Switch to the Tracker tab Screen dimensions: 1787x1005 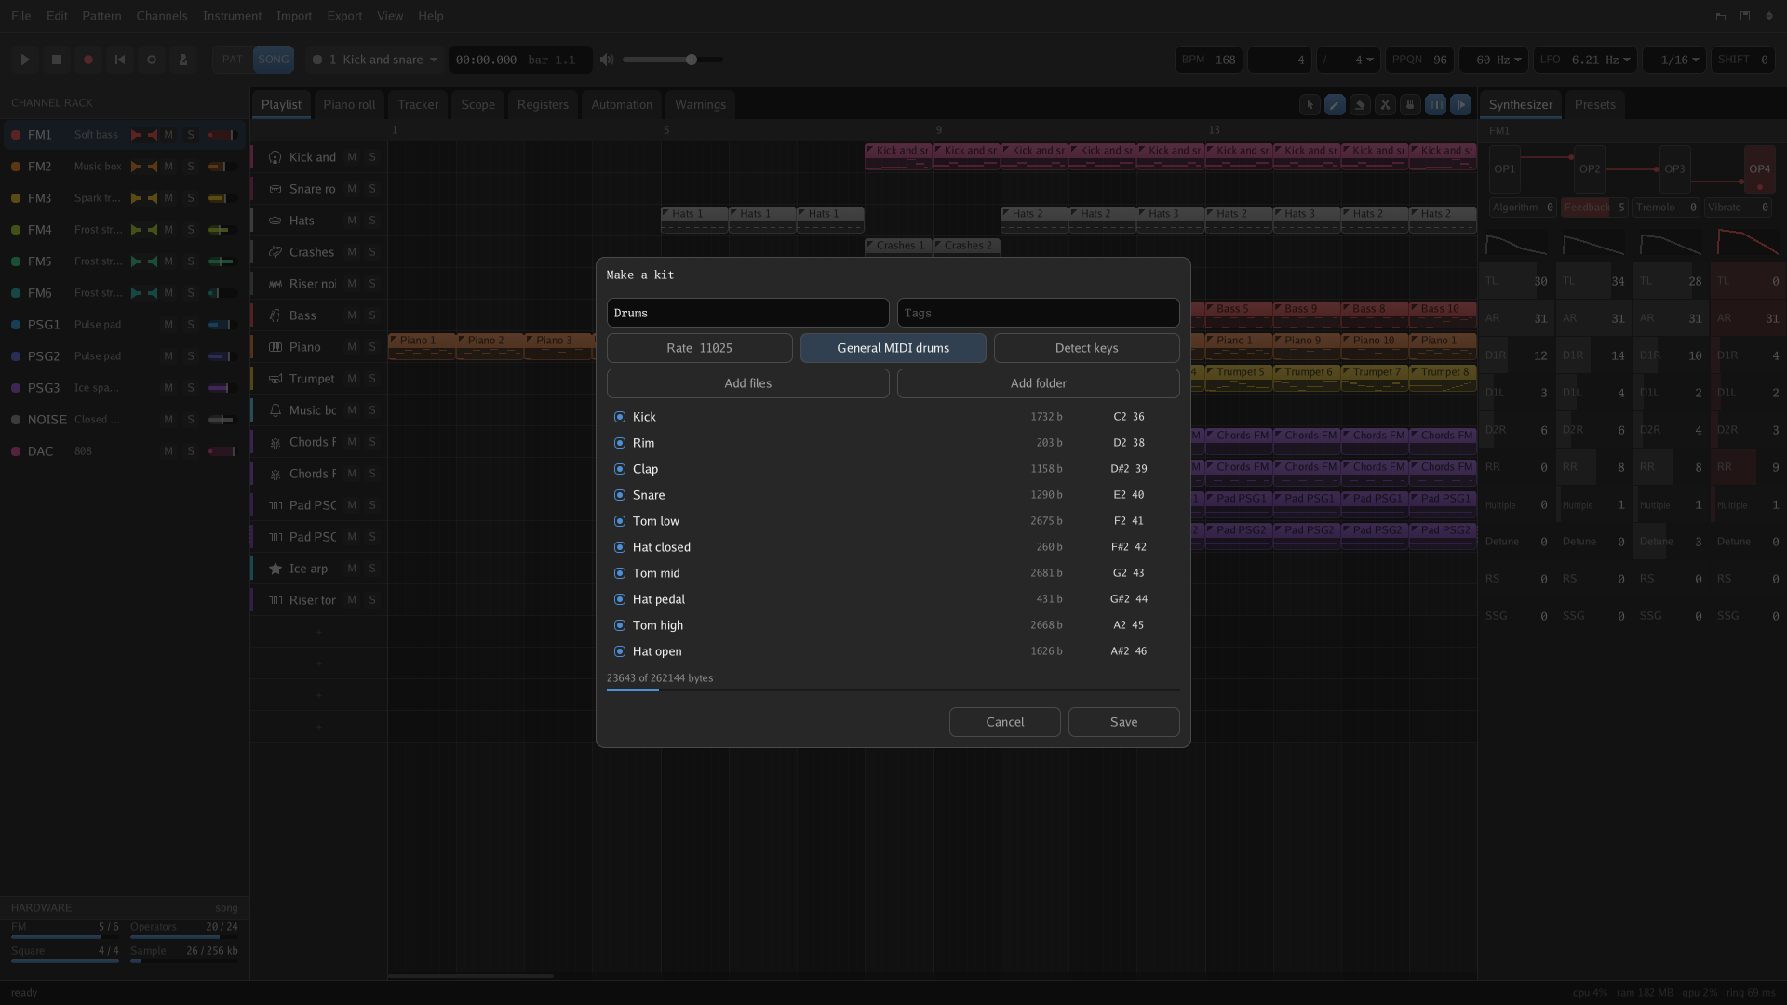click(x=418, y=105)
